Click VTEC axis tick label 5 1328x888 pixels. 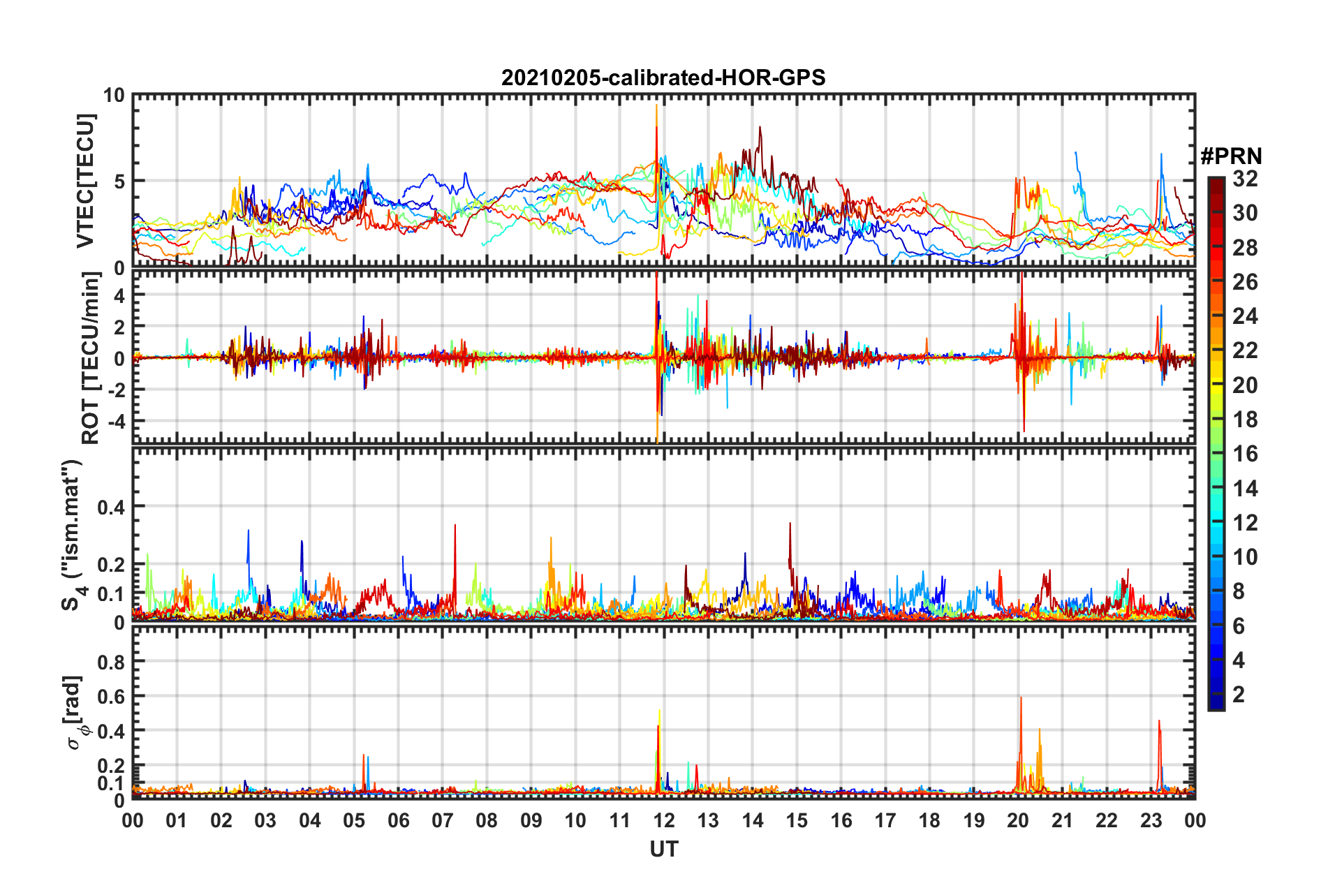click(x=119, y=182)
